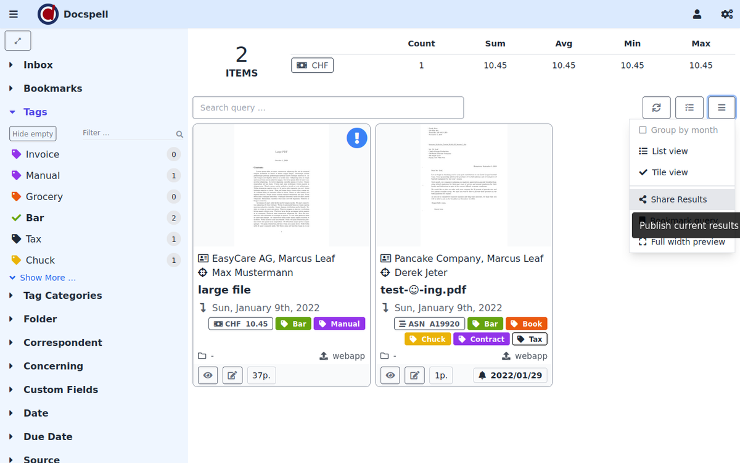This screenshot has height=463, width=740.
Task: Click the hamburger menu icon in header
Action: pos(14,14)
